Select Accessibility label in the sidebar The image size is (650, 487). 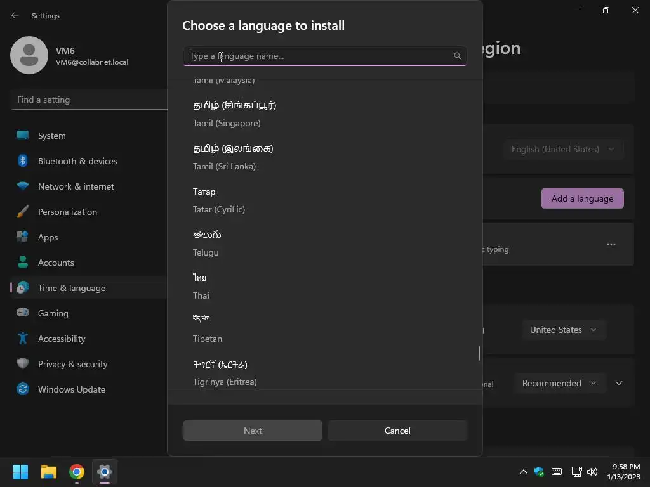62,339
